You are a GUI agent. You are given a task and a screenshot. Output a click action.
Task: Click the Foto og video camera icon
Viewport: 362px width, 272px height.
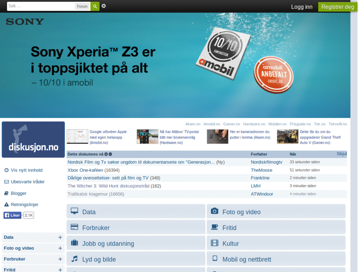(x=214, y=211)
